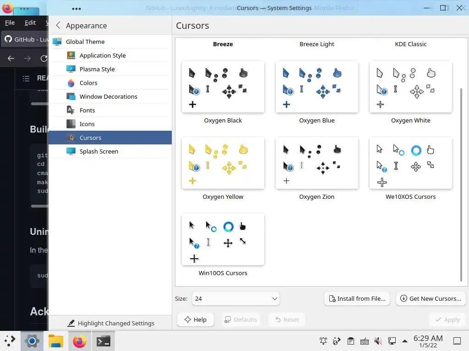Click Install from File button
This screenshot has width=469, height=351.
point(357,299)
